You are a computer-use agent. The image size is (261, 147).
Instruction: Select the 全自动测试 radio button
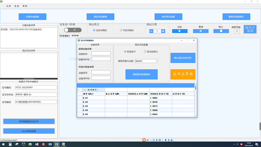pyautogui.click(x=100, y=31)
